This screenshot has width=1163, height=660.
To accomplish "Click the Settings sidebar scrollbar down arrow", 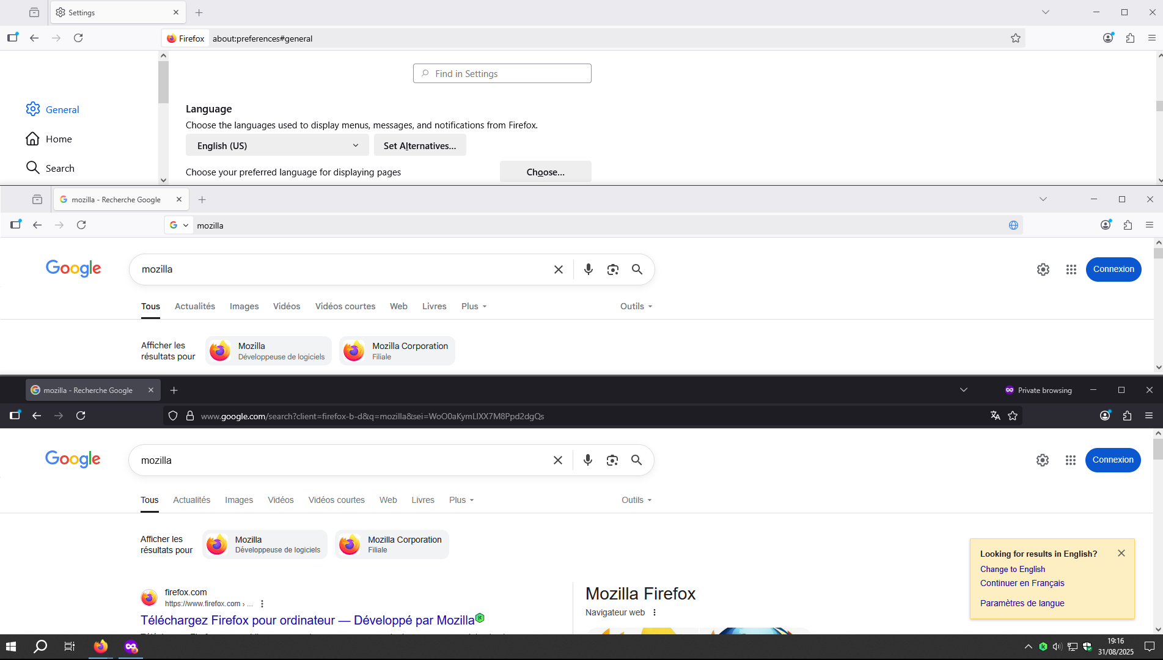I will pos(163,180).
